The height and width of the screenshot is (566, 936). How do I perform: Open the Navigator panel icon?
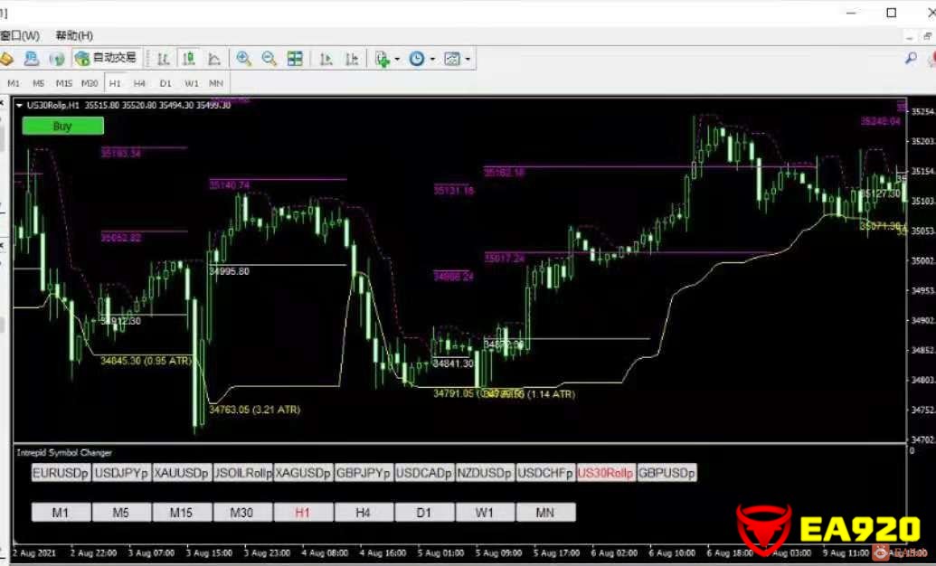(x=32, y=59)
